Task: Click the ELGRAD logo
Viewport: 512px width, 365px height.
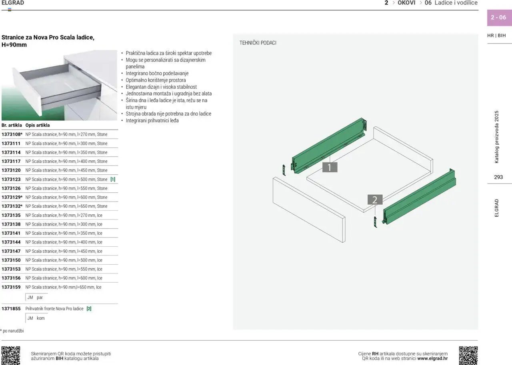Action: pyautogui.click(x=12, y=3)
